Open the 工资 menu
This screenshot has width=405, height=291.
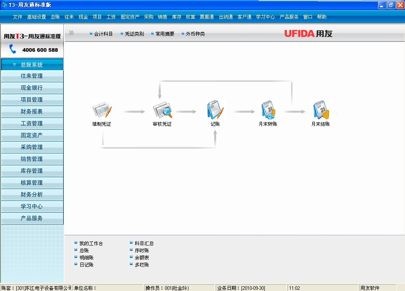(x=111, y=17)
